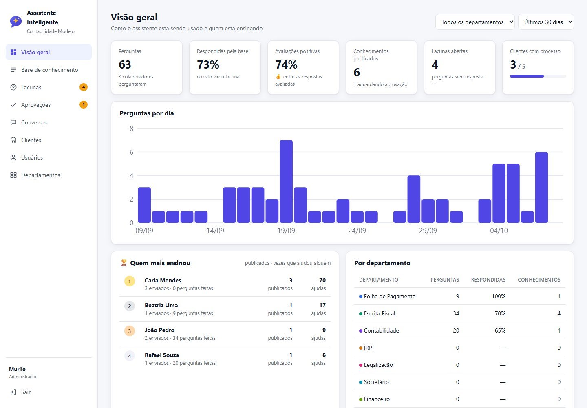Click the Base de conhecimento lines icon
The width and height of the screenshot is (587, 408).
(13, 70)
